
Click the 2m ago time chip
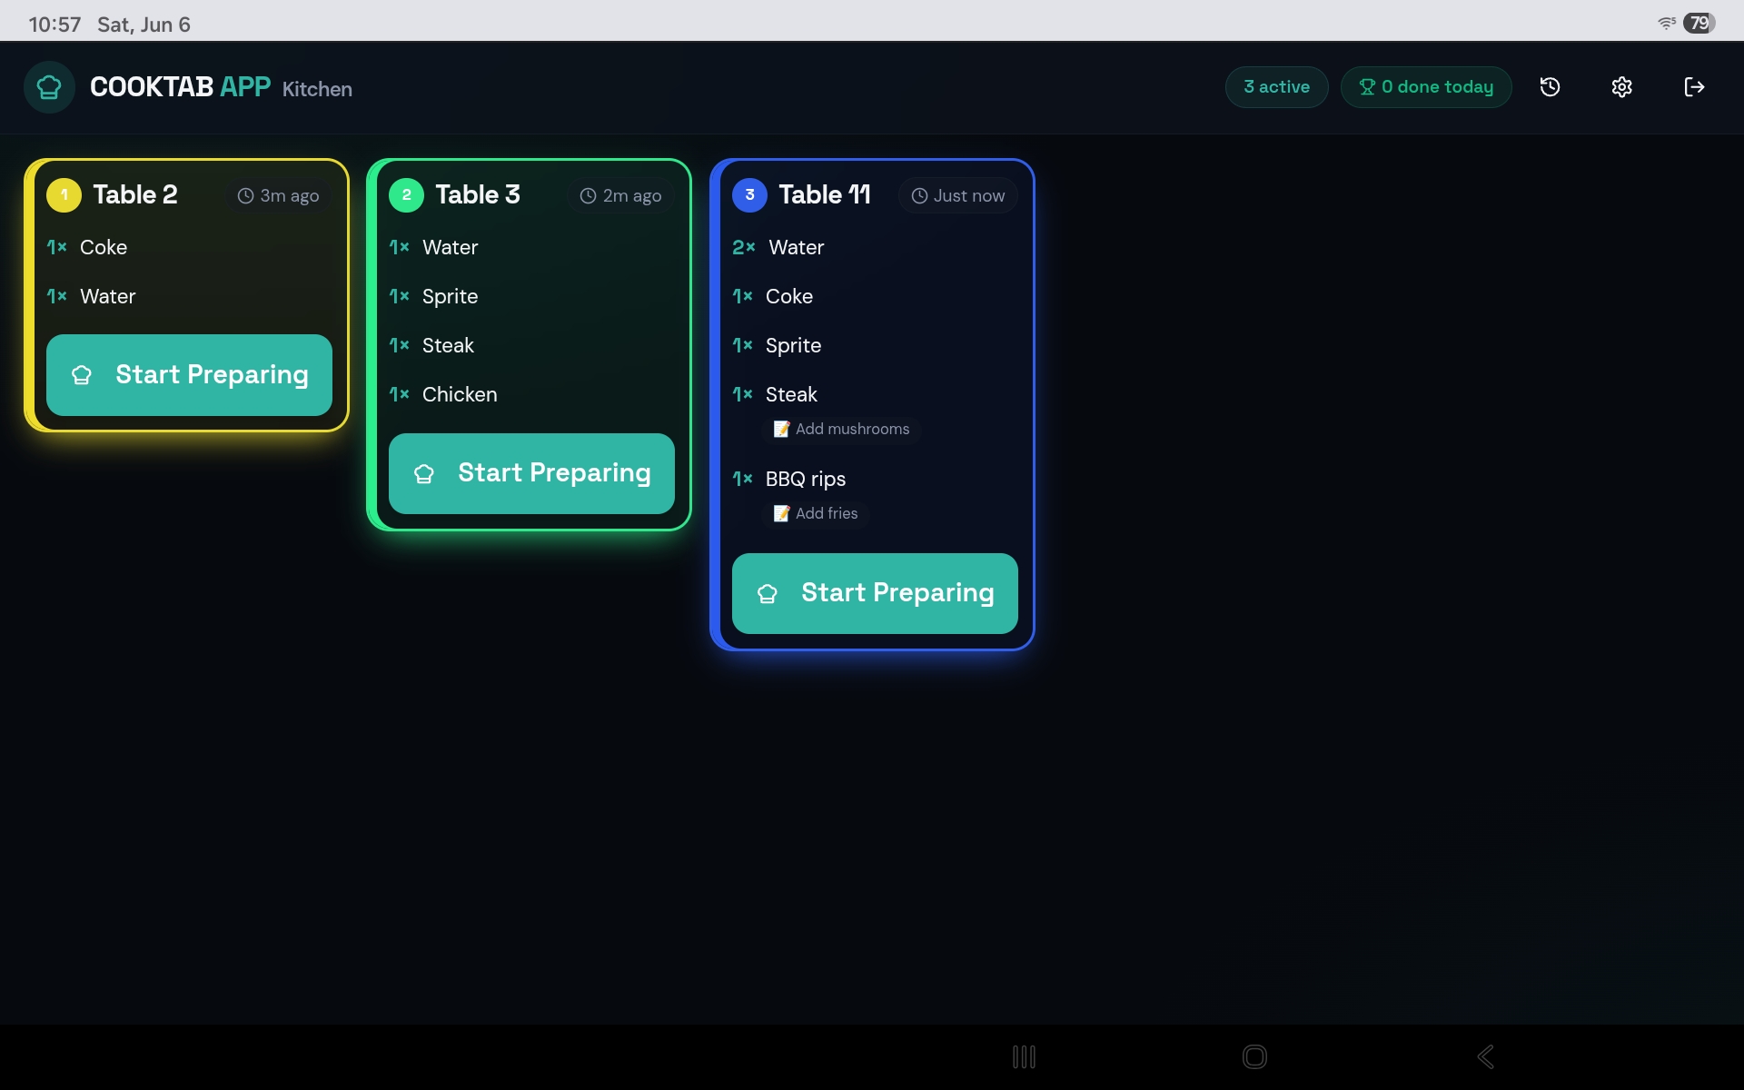coord(620,195)
